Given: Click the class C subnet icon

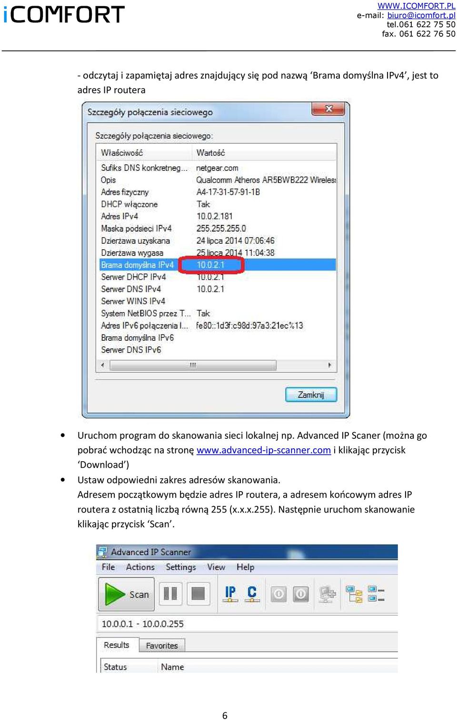Looking at the screenshot, I should 252,594.
